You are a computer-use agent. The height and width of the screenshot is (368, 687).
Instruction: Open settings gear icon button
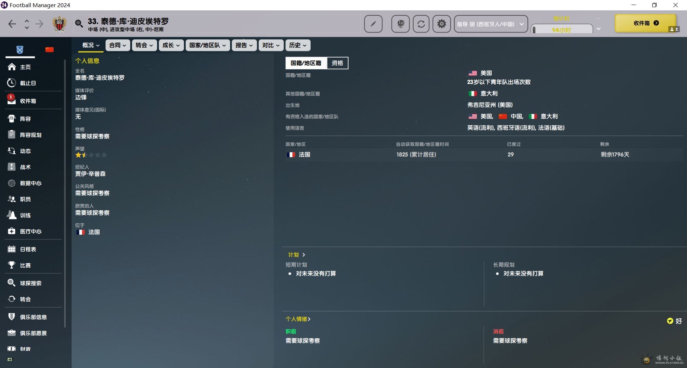pos(442,24)
